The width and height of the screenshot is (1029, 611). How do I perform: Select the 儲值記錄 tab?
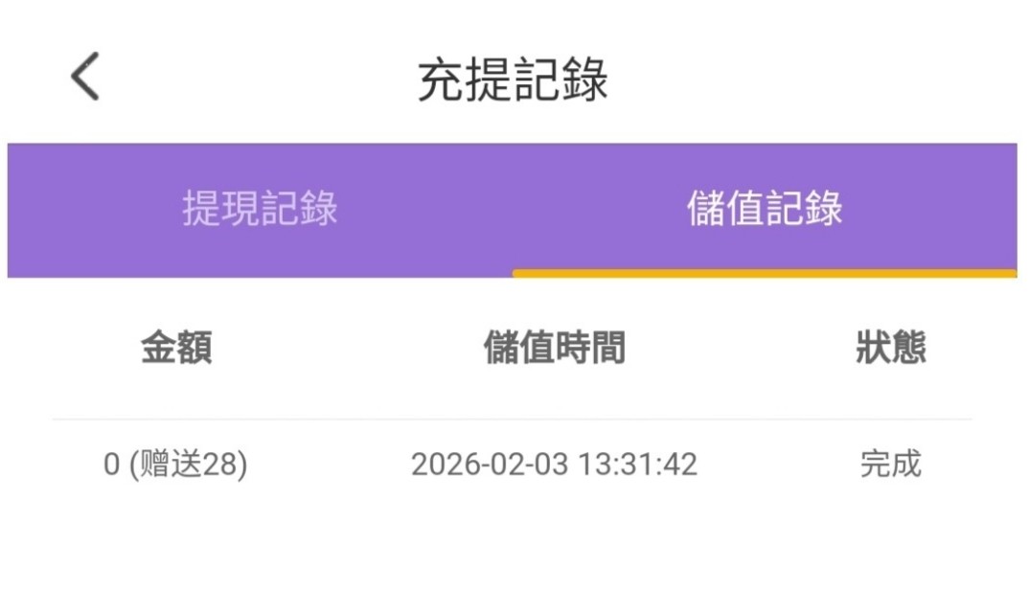[765, 209]
